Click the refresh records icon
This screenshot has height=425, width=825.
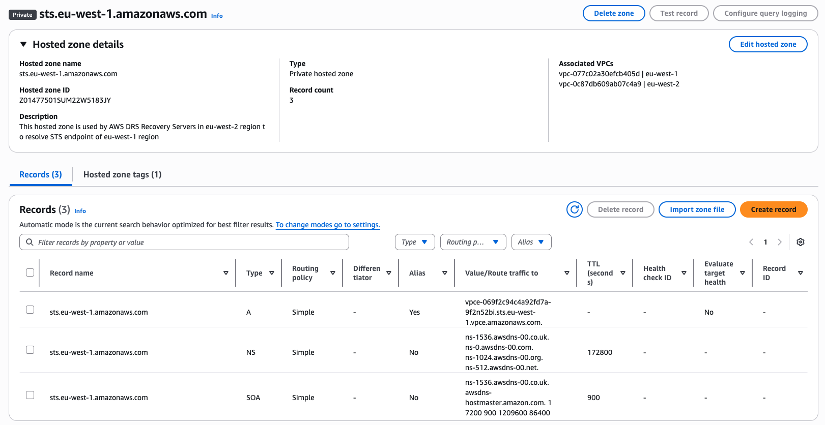(574, 209)
